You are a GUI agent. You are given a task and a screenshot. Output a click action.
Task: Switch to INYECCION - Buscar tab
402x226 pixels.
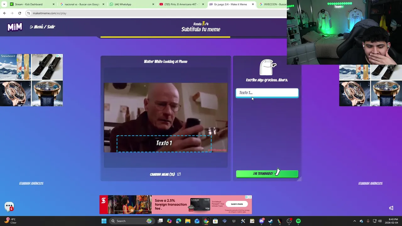tap(273, 4)
